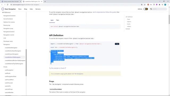Select Navigation prop in sidebar
The height and width of the screenshot is (96, 170).
(8, 29)
